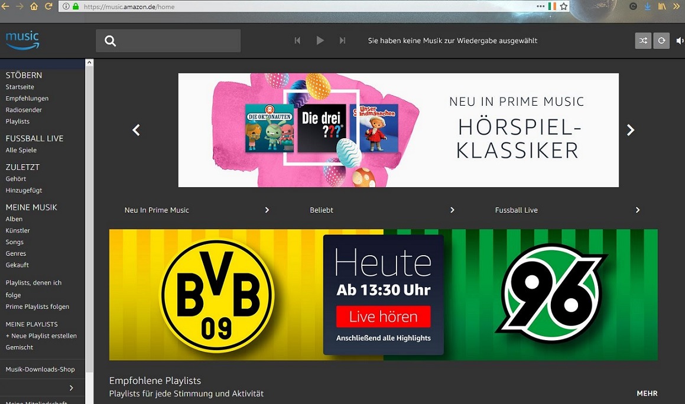Image resolution: width=685 pixels, height=404 pixels.
Task: Click the Amazon Music logo
Action: pyautogui.click(x=22, y=41)
